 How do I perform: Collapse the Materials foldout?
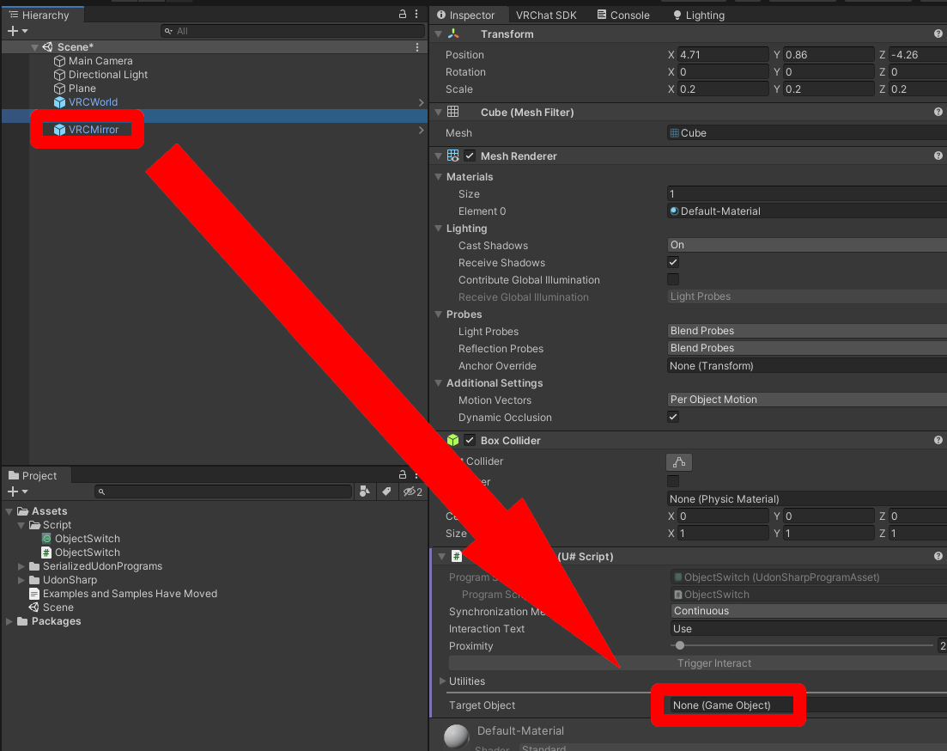(x=439, y=176)
